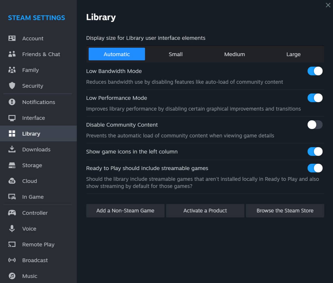Viewport: 333px width, 283px height.
Task: Close the Steam Settings window
Action: point(328,5)
